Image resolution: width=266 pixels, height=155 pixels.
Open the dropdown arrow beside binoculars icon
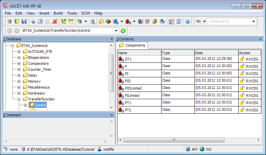click(205, 21)
